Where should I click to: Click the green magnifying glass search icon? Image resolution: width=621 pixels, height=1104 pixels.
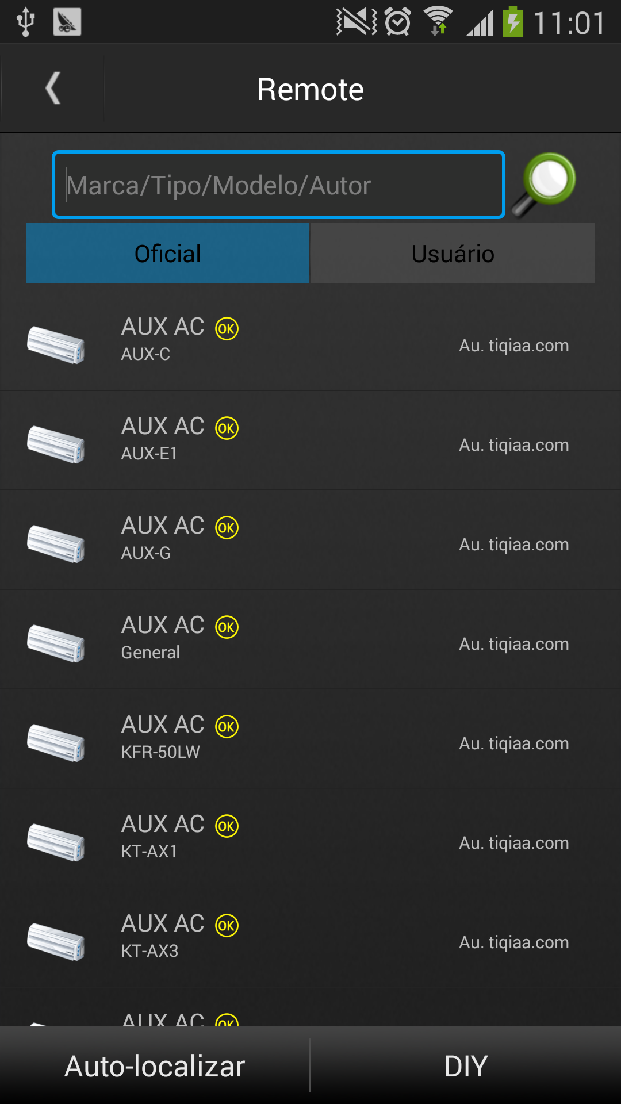(x=545, y=184)
